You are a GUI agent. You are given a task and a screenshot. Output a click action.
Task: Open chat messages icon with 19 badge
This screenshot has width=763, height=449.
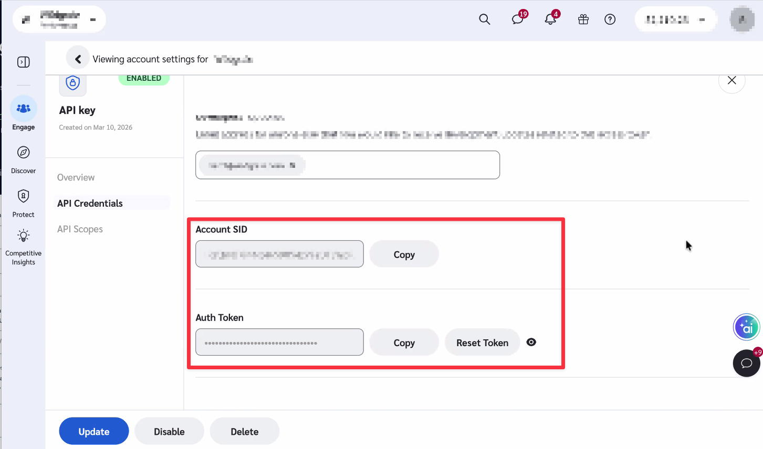(518, 19)
